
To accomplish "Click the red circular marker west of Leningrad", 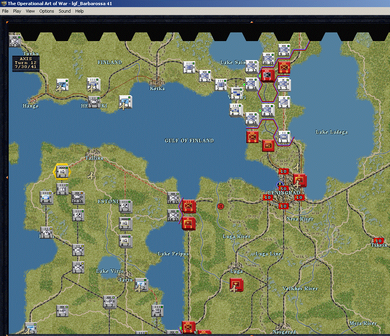I will pyautogui.click(x=221, y=206).
